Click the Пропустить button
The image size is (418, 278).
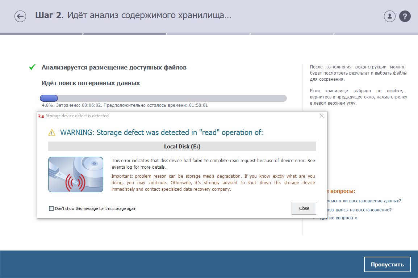387,264
